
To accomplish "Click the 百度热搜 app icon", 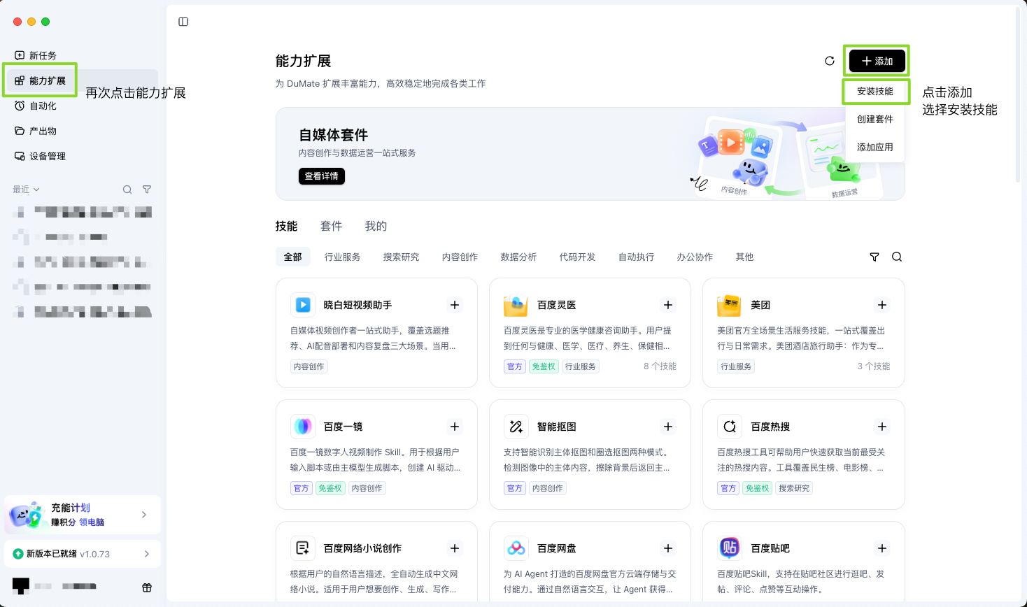I will 730,427.
